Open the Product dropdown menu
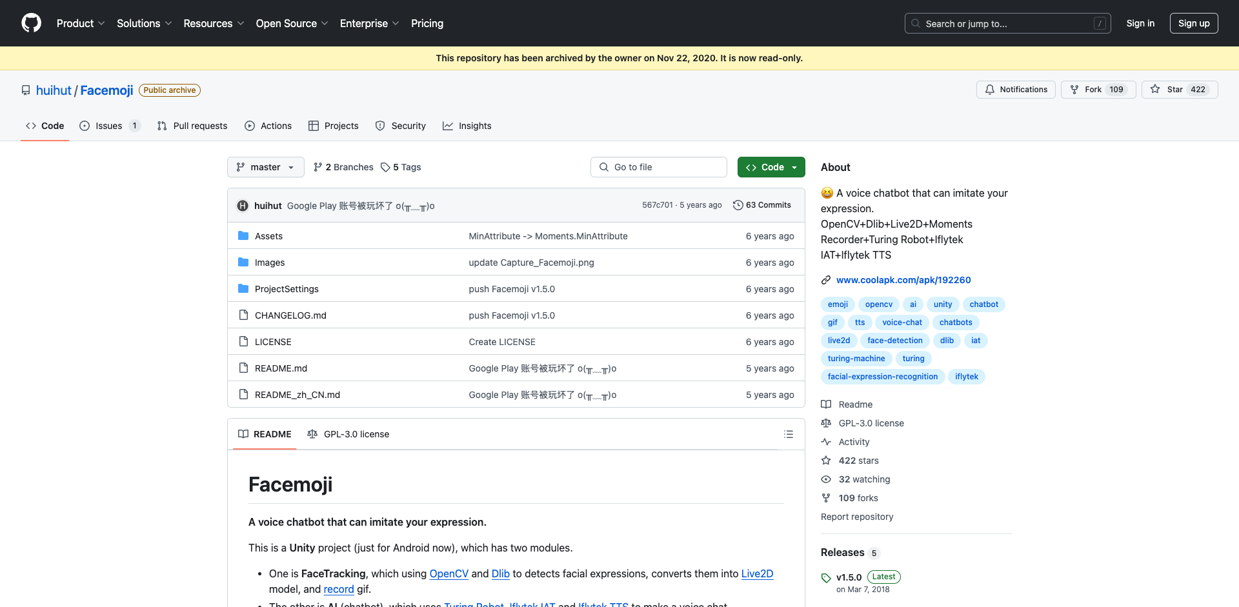Screen dimensions: 1239x607 click(x=81, y=23)
